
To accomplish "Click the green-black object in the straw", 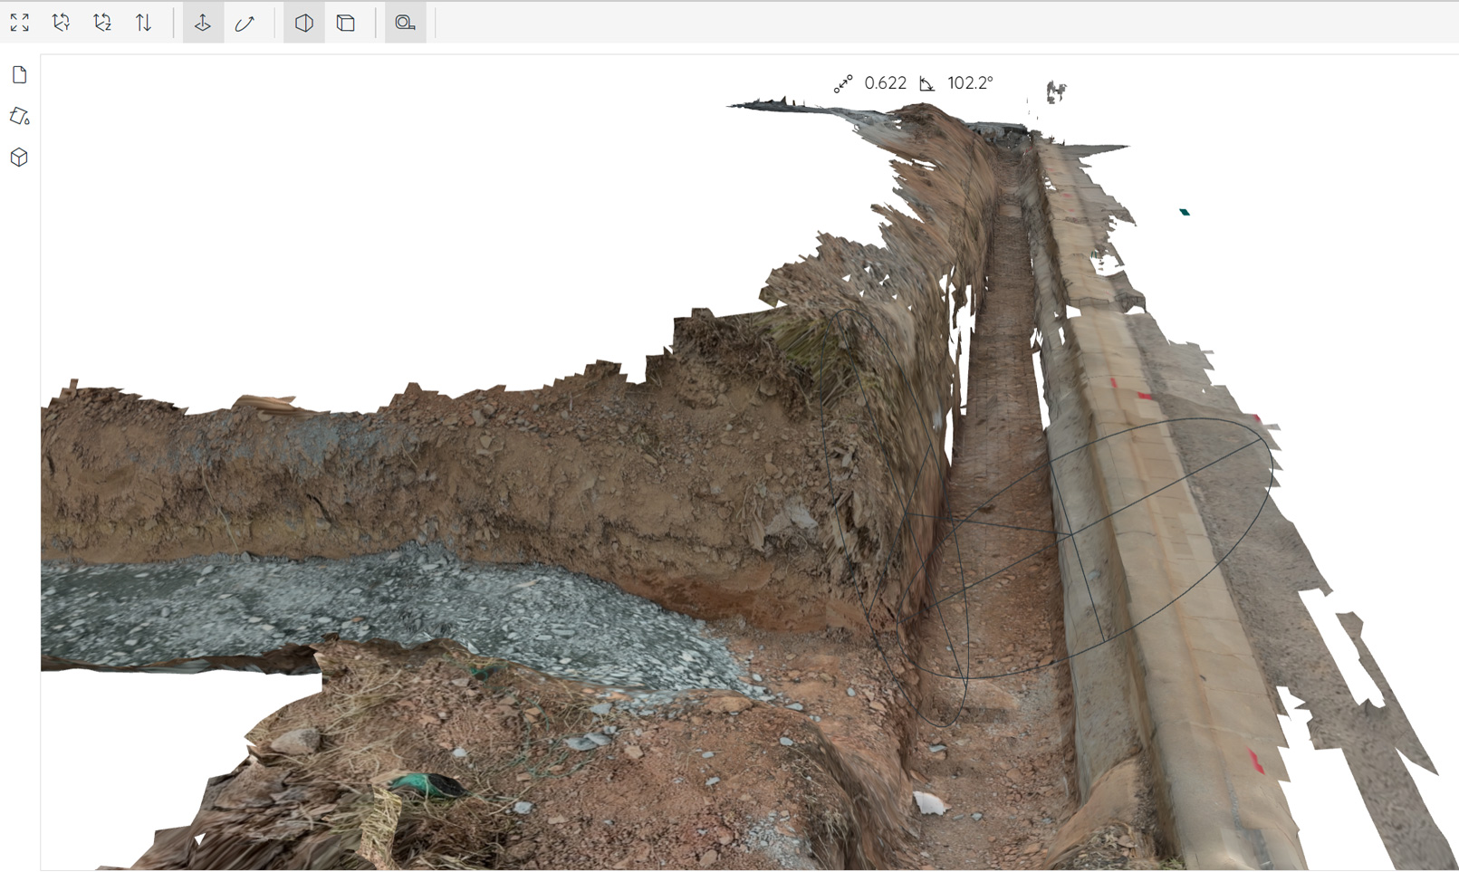I will click(x=426, y=784).
